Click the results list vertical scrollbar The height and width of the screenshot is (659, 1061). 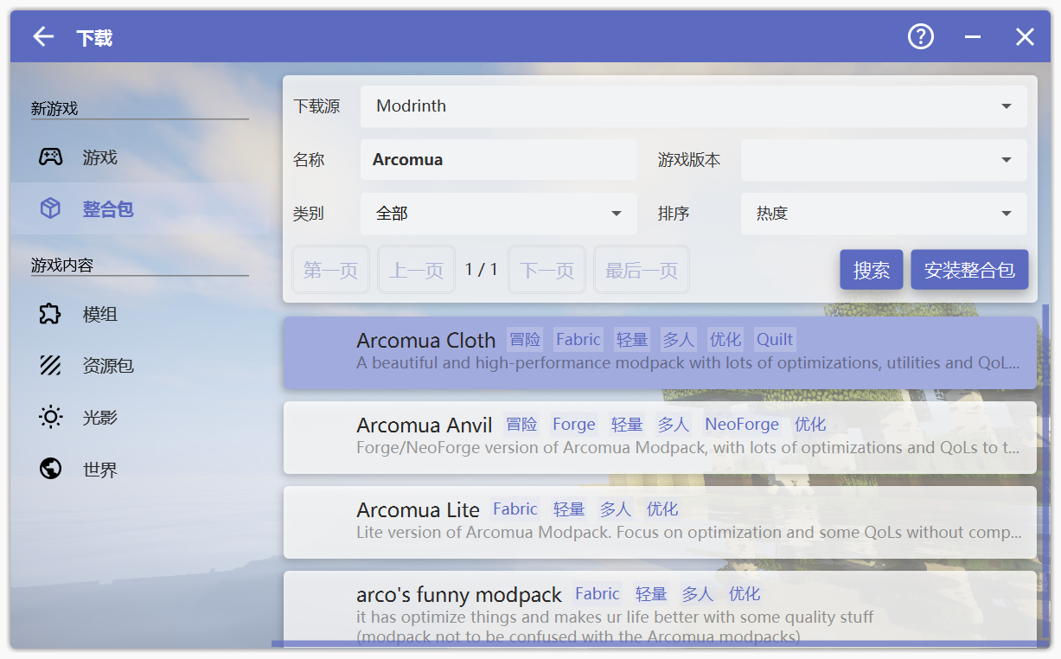[x=1046, y=471]
